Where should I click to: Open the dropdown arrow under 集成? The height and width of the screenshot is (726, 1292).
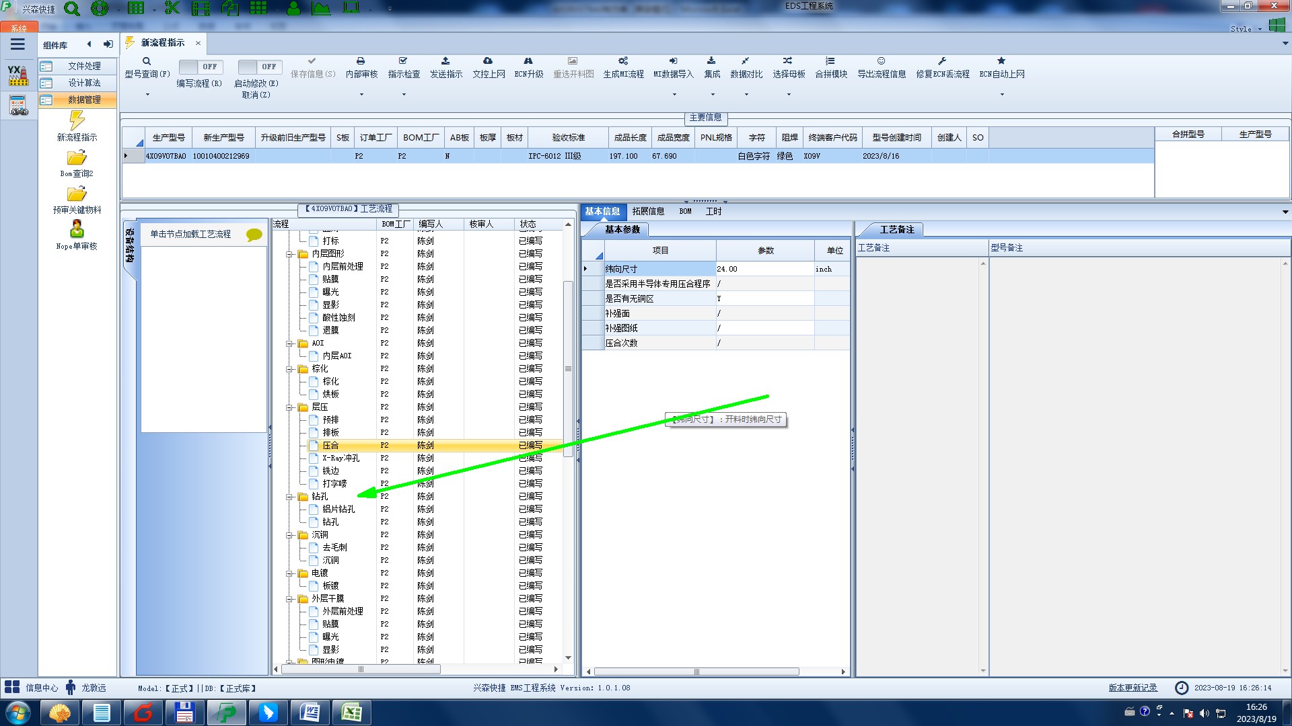pyautogui.click(x=713, y=95)
